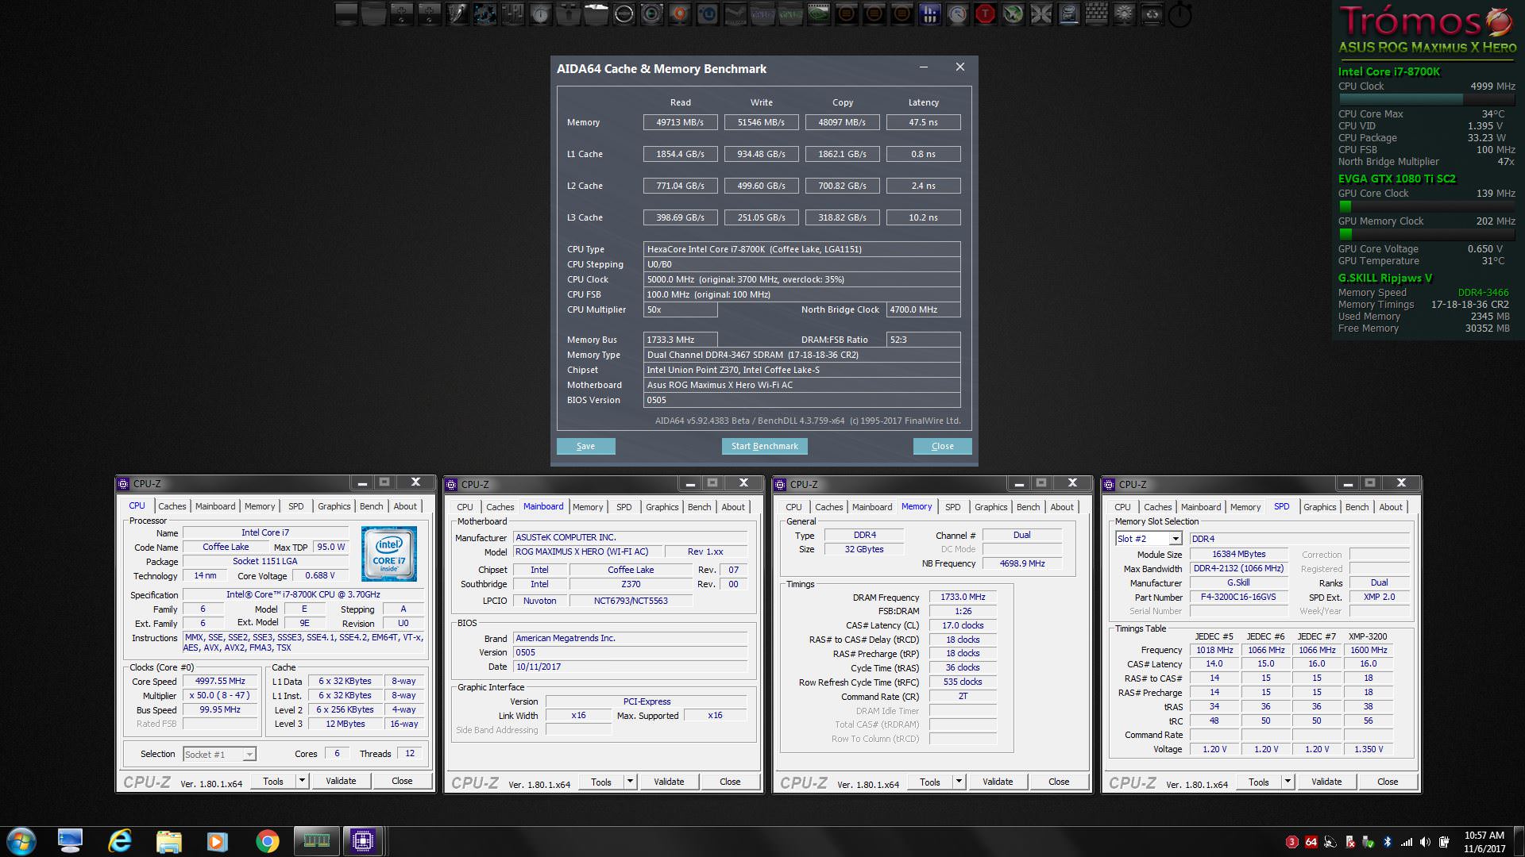Image resolution: width=1525 pixels, height=857 pixels.
Task: Click the blue bars icon in top dock
Action: pos(930,14)
